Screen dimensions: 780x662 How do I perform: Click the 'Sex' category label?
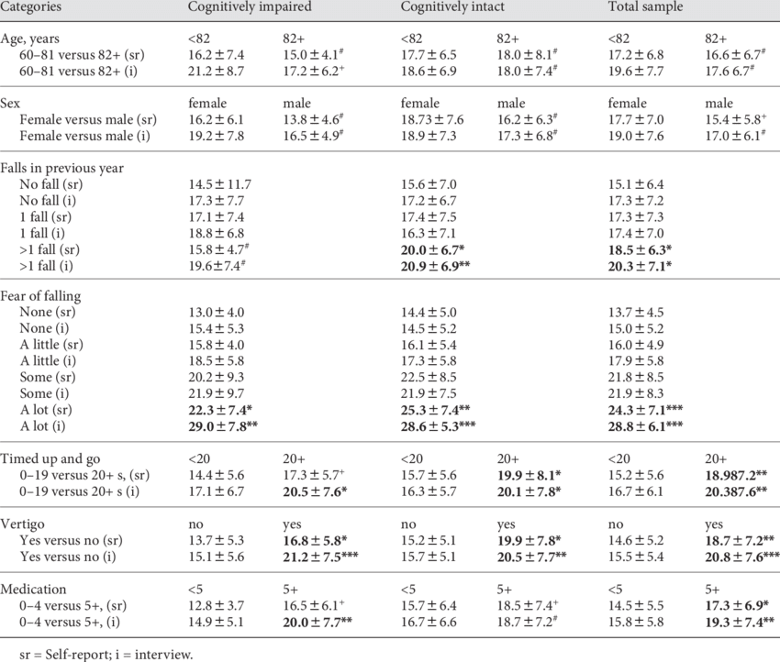[x=10, y=104]
